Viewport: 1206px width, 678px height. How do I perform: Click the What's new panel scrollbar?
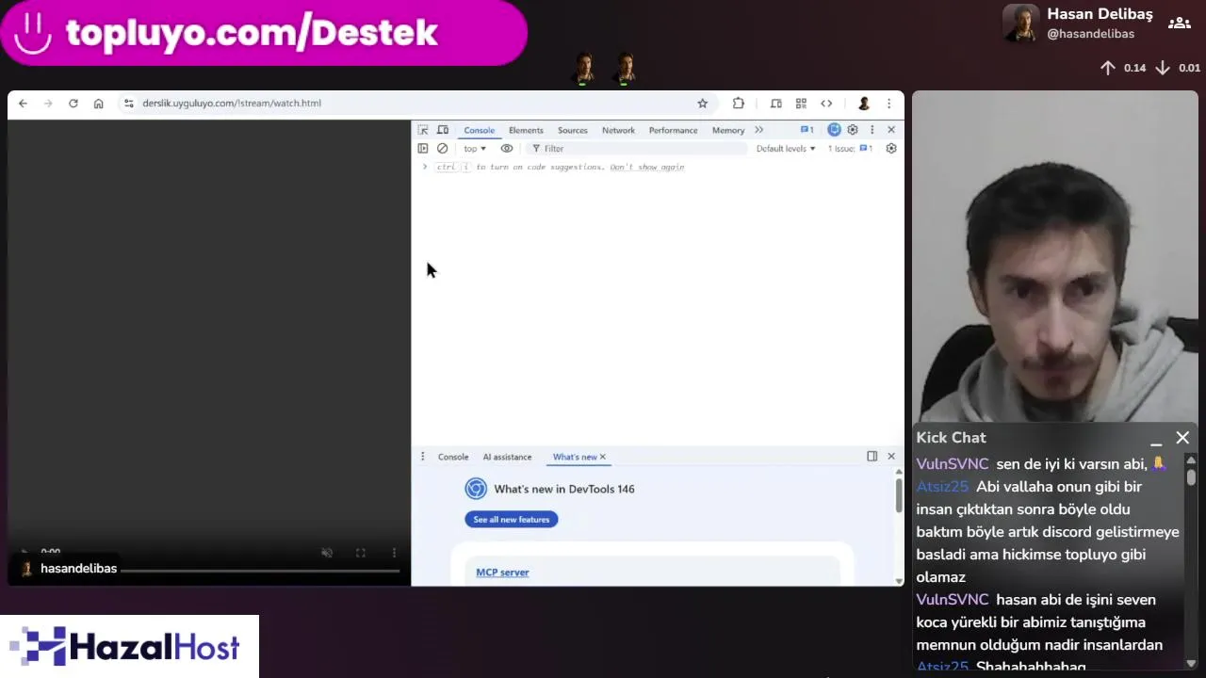899,494
